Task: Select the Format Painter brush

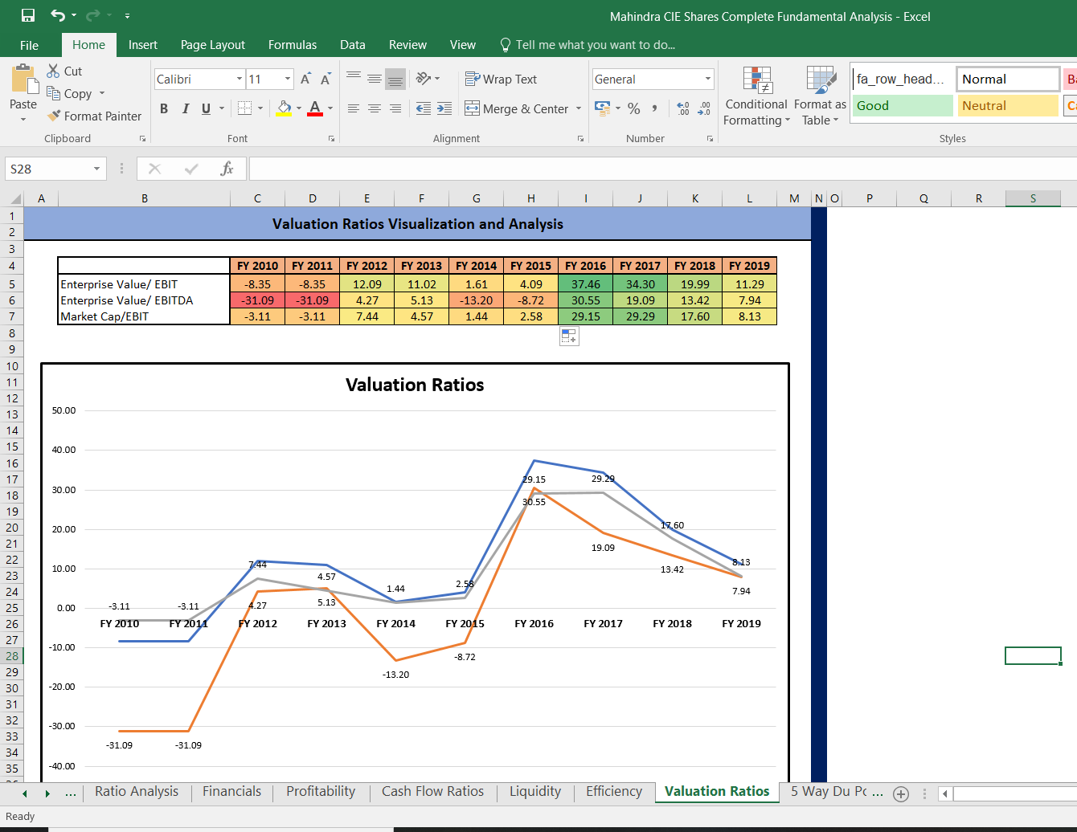Action: click(54, 116)
